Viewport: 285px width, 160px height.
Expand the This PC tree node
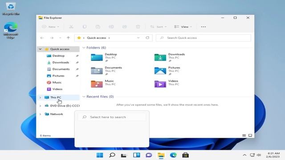pyautogui.click(x=40, y=97)
